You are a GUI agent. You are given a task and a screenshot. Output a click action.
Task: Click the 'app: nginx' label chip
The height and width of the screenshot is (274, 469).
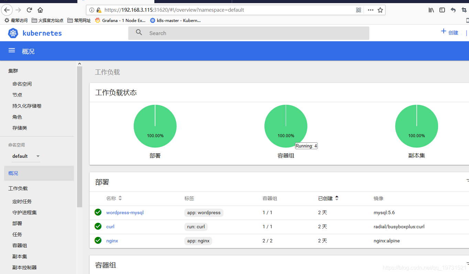(198, 241)
